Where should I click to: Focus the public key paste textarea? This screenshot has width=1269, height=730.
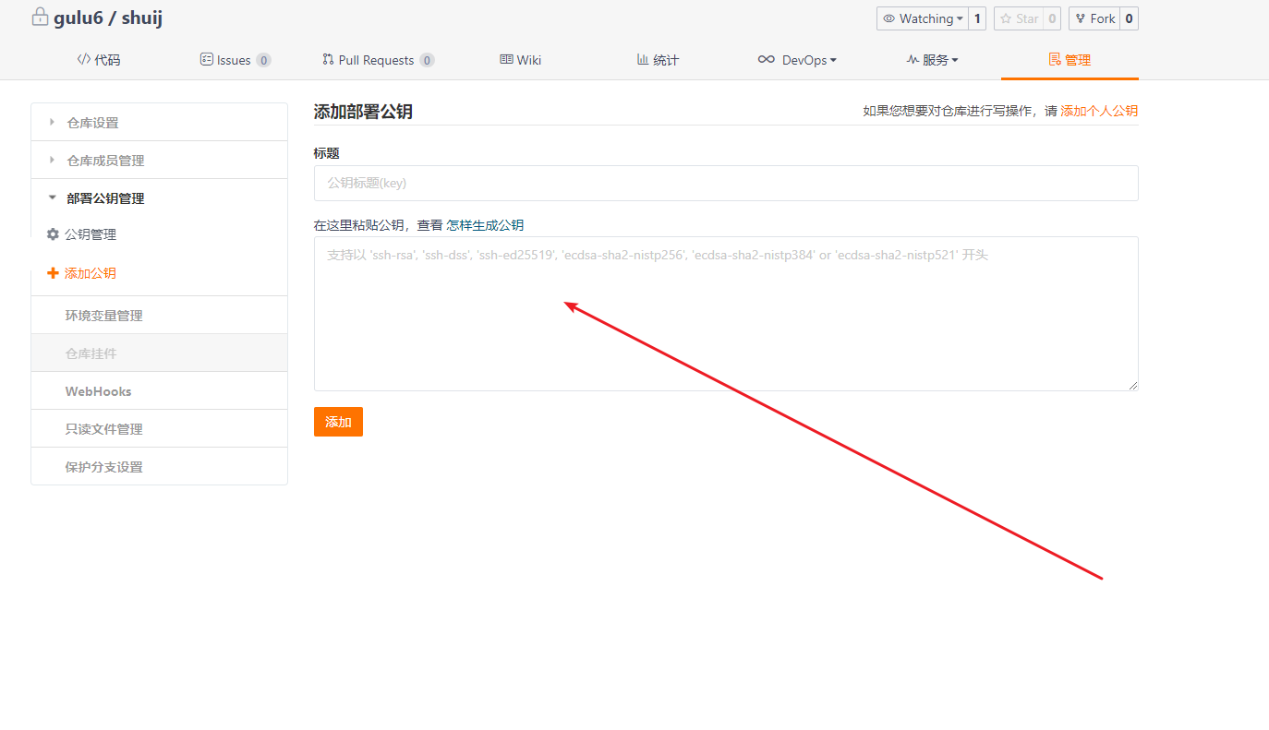[x=726, y=314]
